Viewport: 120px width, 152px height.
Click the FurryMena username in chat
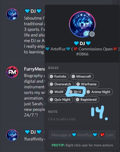click(34, 69)
